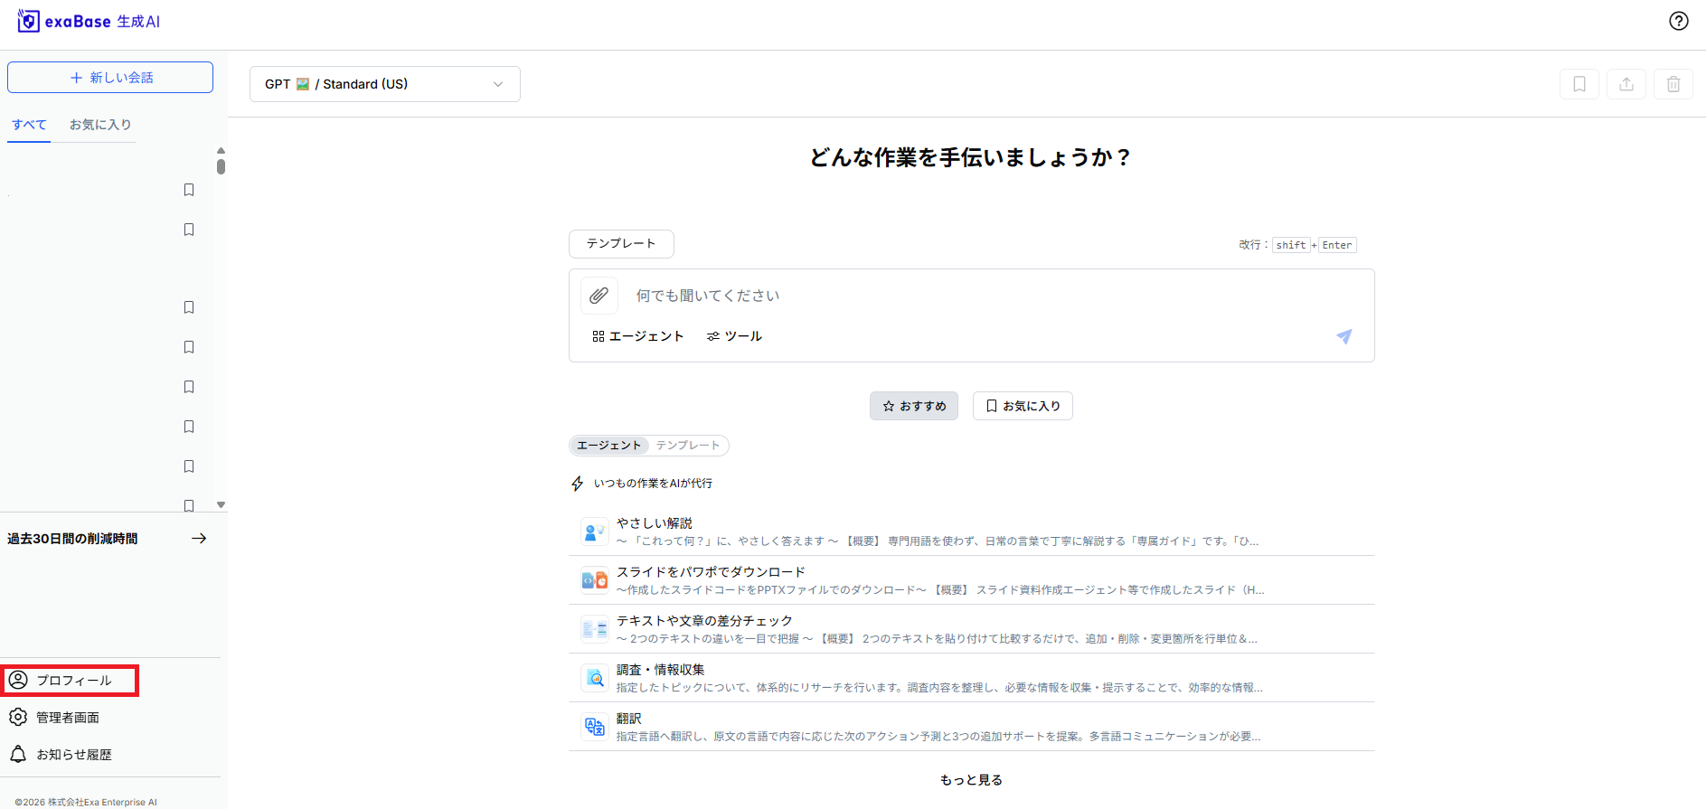Select the エージェント segment tab
1706x809 pixels.
pyautogui.click(x=609, y=446)
